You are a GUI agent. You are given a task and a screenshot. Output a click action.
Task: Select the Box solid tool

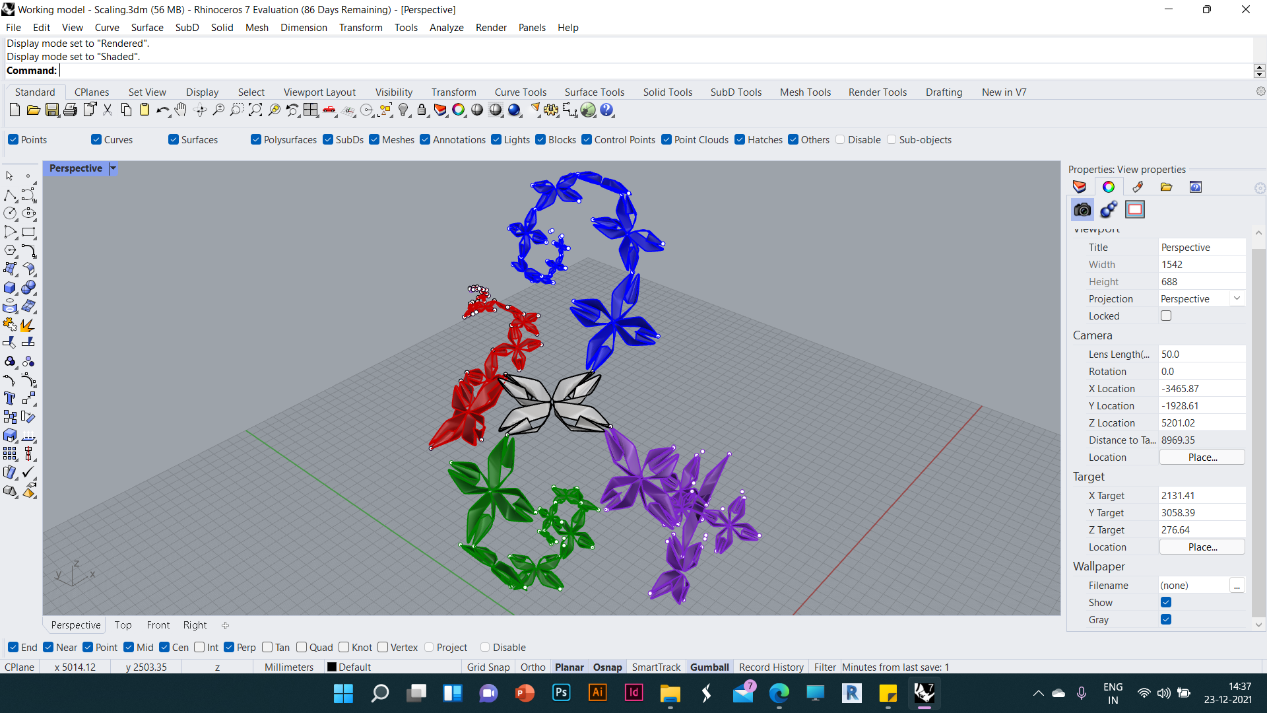click(10, 287)
